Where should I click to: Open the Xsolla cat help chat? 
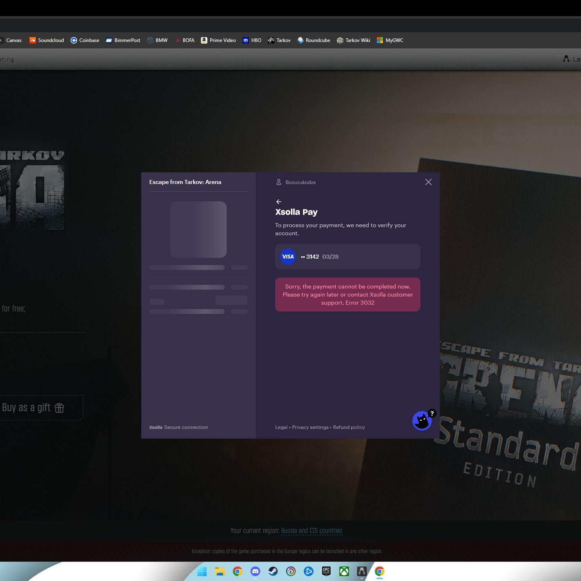[x=422, y=421]
